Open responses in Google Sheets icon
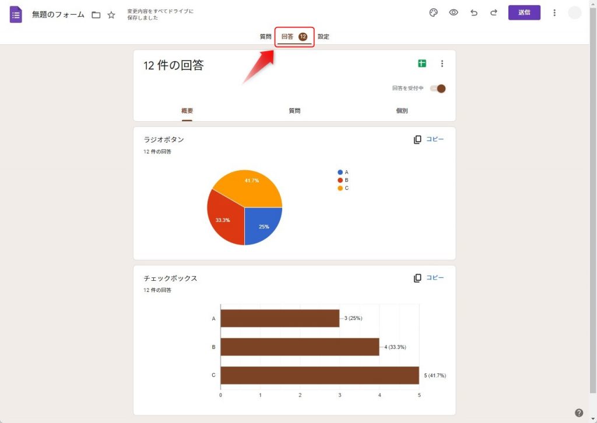The width and height of the screenshot is (597, 423). point(422,64)
